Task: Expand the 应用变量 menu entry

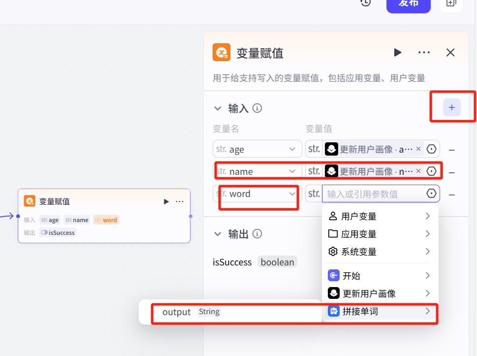Action: pyautogui.click(x=380, y=234)
